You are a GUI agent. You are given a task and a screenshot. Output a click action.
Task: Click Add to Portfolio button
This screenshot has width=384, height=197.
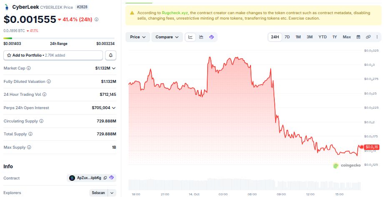(x=53, y=55)
